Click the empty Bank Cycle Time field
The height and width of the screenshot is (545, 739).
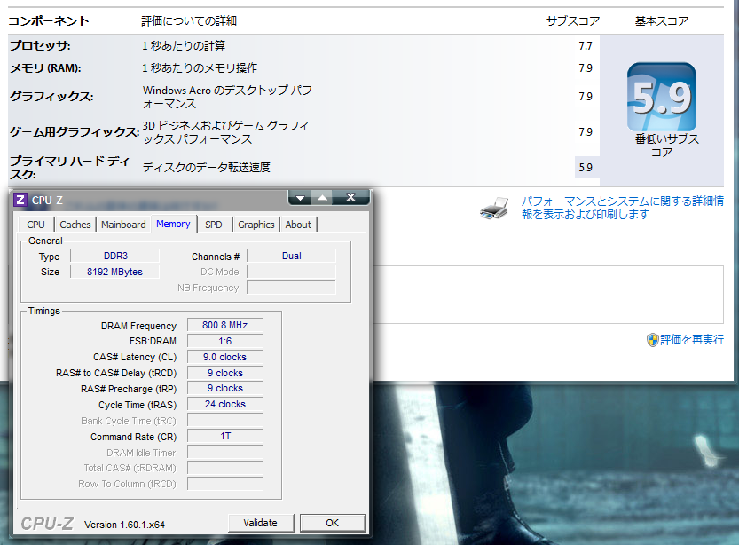pyautogui.click(x=224, y=420)
